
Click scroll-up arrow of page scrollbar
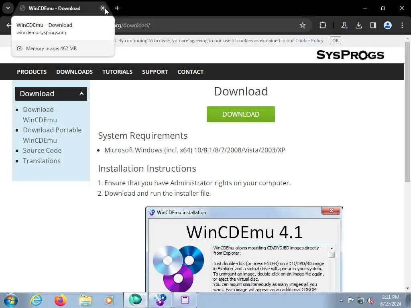407,38
